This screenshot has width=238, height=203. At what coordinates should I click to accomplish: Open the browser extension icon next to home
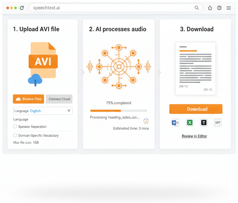tap(219, 8)
